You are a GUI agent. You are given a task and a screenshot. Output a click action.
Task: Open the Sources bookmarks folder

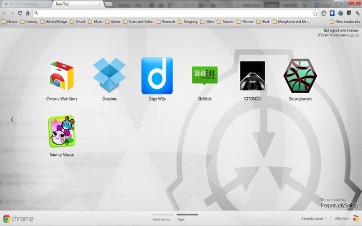(x=225, y=21)
